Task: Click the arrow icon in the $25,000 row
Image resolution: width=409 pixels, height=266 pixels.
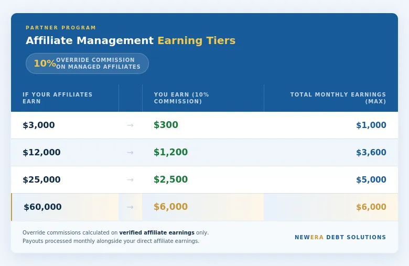Action: (x=130, y=180)
